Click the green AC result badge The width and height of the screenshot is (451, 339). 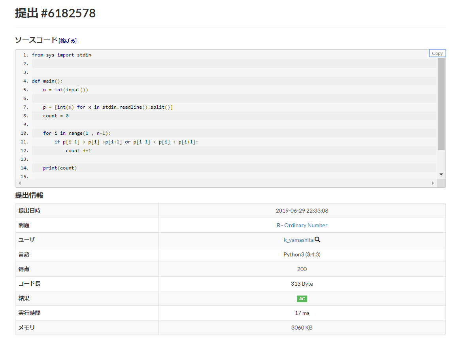302,299
